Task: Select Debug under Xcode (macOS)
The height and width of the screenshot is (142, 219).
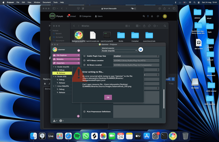Action: pos(62,70)
